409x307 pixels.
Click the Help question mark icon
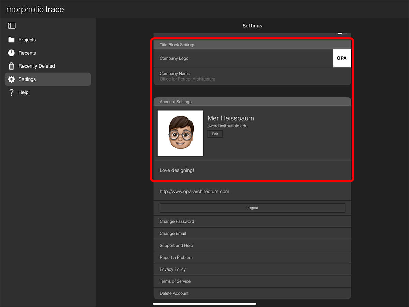[11, 92]
